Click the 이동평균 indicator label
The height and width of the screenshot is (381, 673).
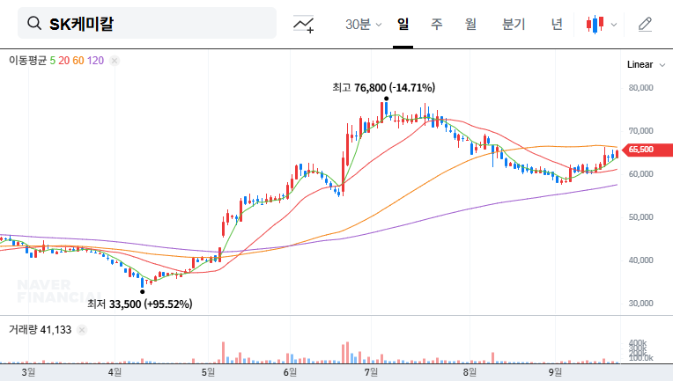tap(27, 61)
